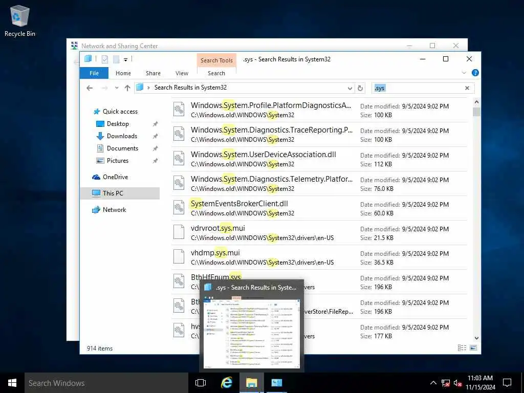
Task: Select OneDrive in the navigation pane
Action: click(115, 177)
